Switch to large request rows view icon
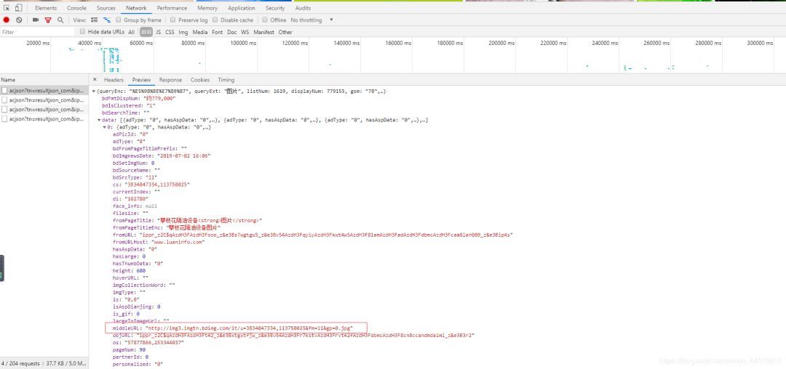Screen dimensions: 786x369 94,20
